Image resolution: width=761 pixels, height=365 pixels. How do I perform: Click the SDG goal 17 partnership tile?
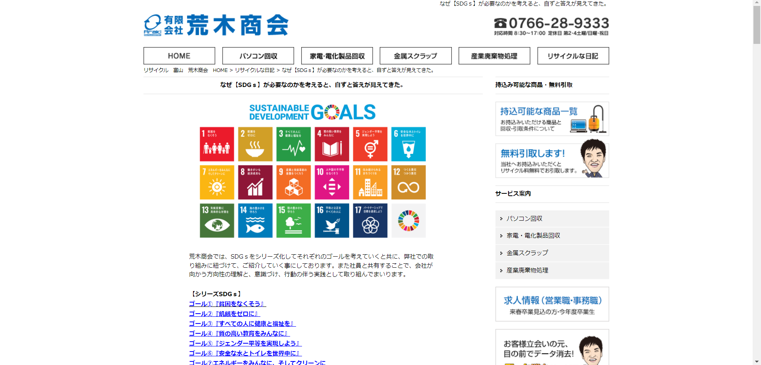[x=370, y=221]
